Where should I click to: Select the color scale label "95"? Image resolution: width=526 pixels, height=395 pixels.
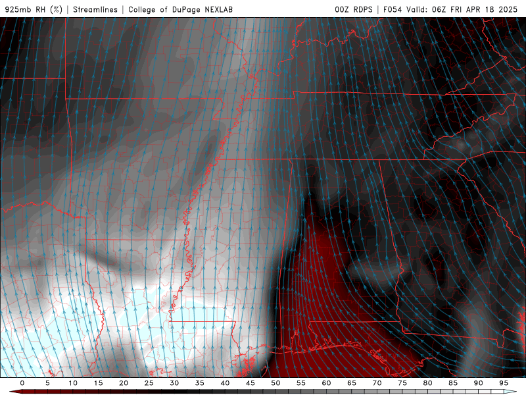504,383
